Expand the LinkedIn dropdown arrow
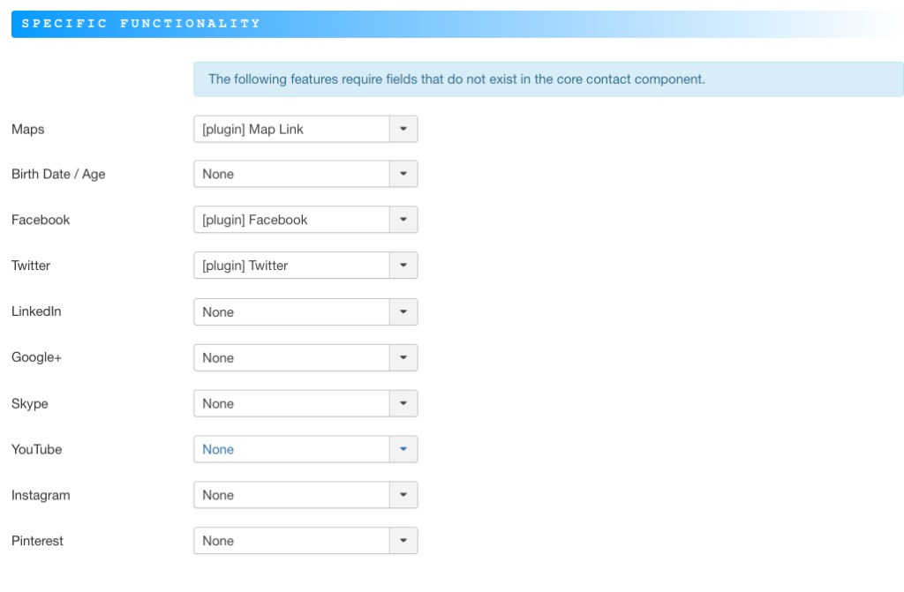This screenshot has height=592, width=904. click(x=403, y=311)
